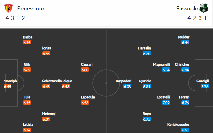The width and height of the screenshot is (213, 133).
Task: Click Haraslin's 6.20 rating badge
Action: pos(147,54)
